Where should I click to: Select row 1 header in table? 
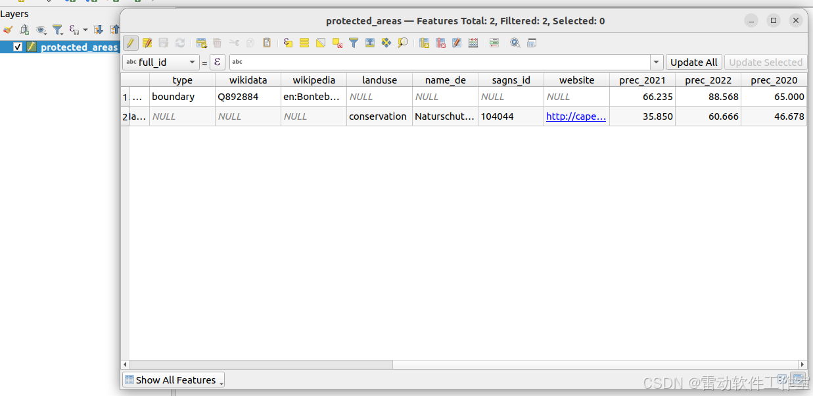click(x=125, y=96)
